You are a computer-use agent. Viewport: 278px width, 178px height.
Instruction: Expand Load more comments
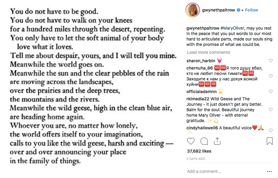pos(208,52)
